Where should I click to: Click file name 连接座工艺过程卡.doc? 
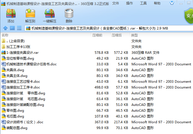pos(23,82)
